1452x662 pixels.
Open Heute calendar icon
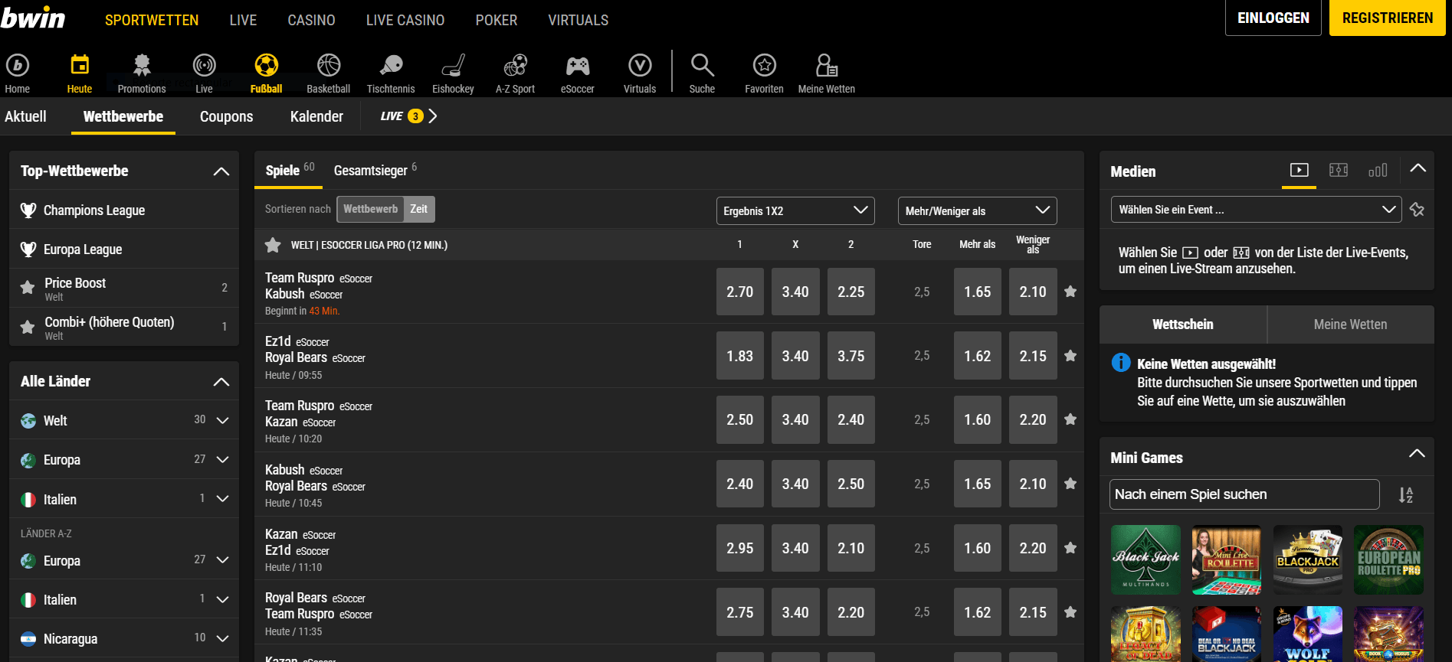80,66
